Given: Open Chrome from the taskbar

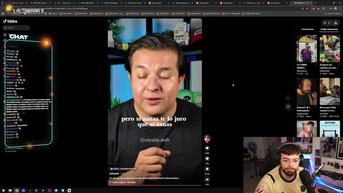Looking at the screenshot, I should pos(17,191).
